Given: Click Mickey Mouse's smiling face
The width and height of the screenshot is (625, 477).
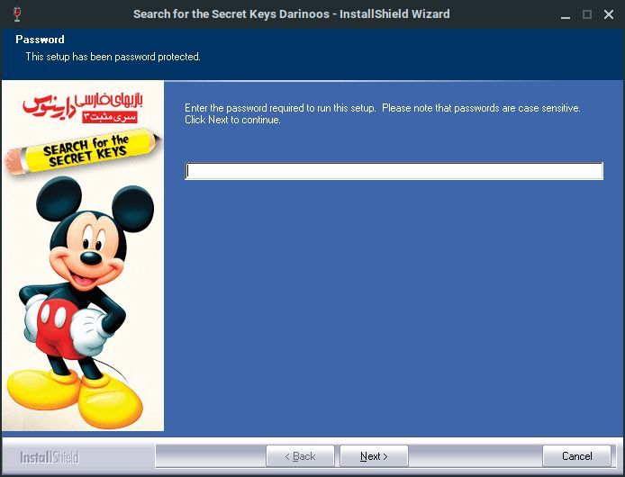Looking at the screenshot, I should click(87, 245).
